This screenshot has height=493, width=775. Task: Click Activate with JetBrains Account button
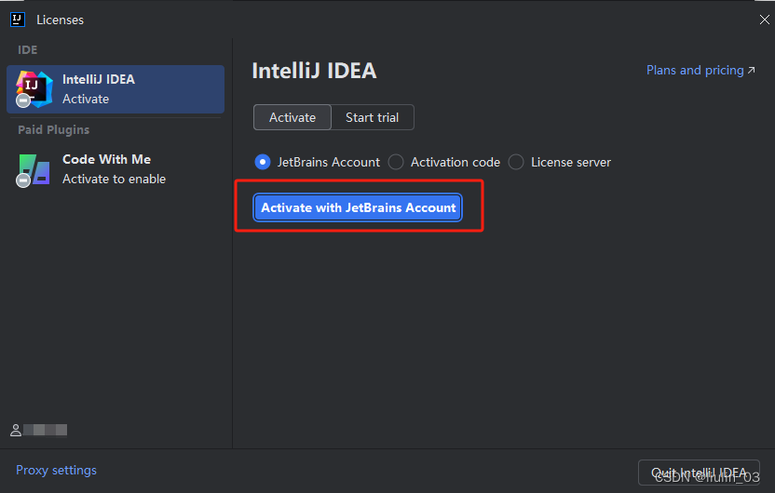click(x=358, y=207)
